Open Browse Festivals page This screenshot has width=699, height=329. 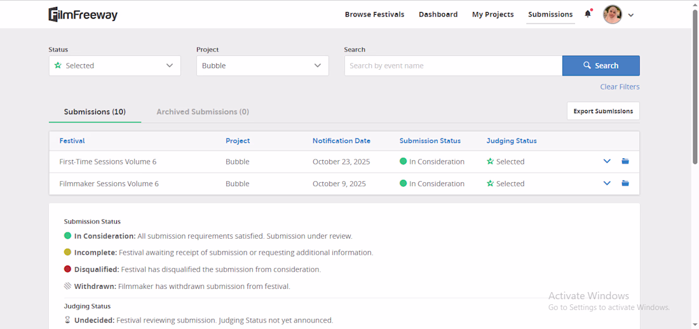[374, 14]
